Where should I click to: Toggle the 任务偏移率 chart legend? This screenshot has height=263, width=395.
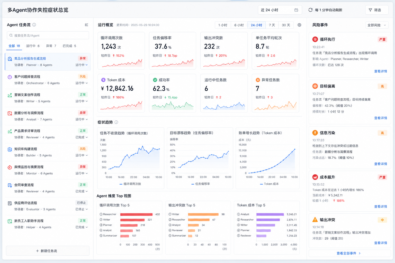pos(201,184)
